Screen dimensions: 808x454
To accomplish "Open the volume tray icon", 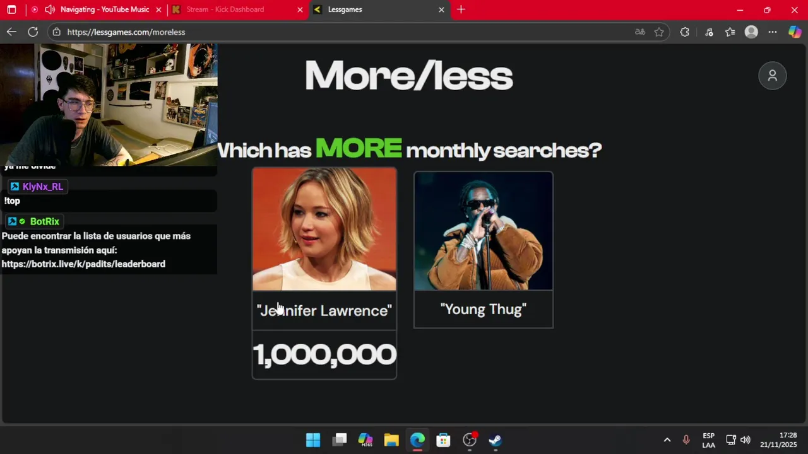I will tap(746, 439).
